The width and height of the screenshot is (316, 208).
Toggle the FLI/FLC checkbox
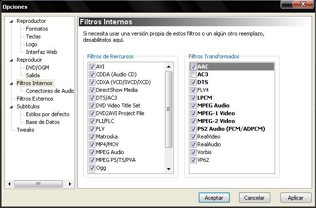tap(92, 121)
